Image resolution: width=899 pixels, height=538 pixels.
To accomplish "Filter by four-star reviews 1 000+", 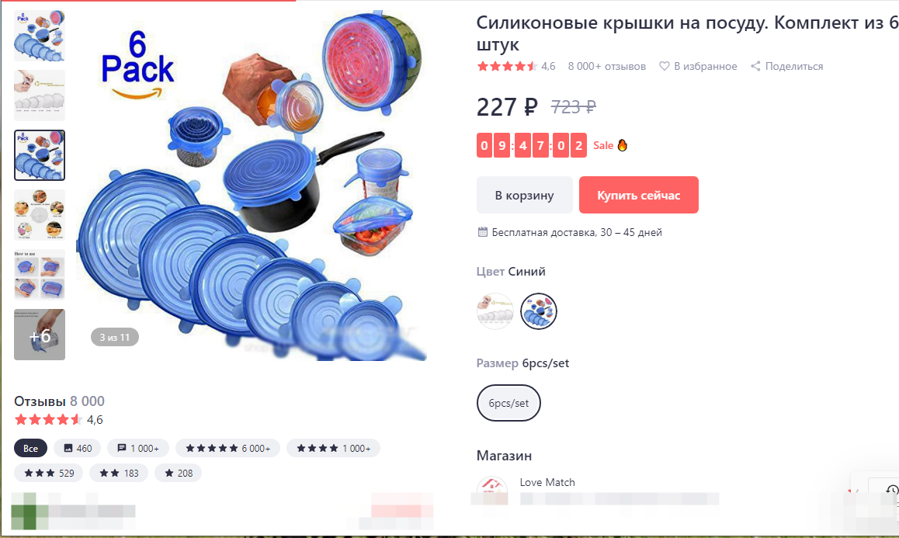I will [x=333, y=448].
